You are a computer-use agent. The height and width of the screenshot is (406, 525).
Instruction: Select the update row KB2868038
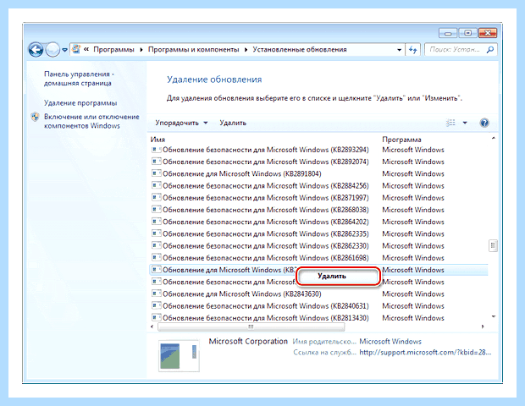pos(318,210)
